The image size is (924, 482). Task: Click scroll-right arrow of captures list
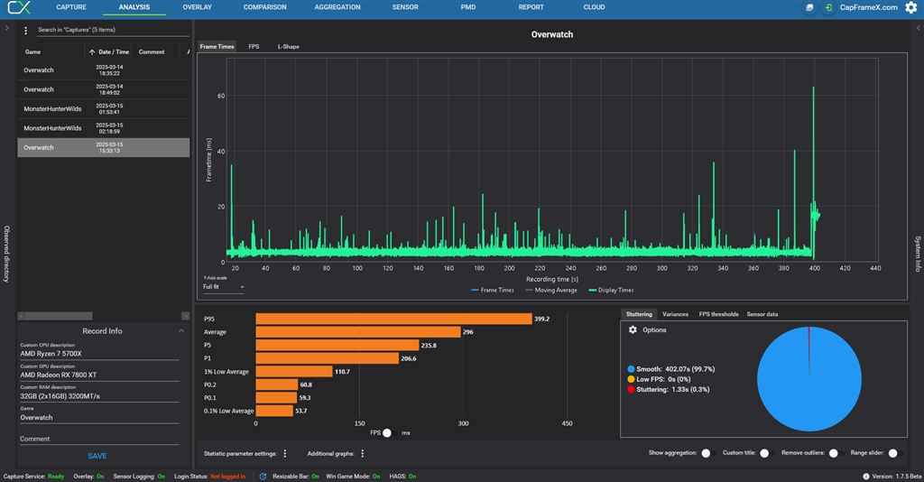(186, 317)
